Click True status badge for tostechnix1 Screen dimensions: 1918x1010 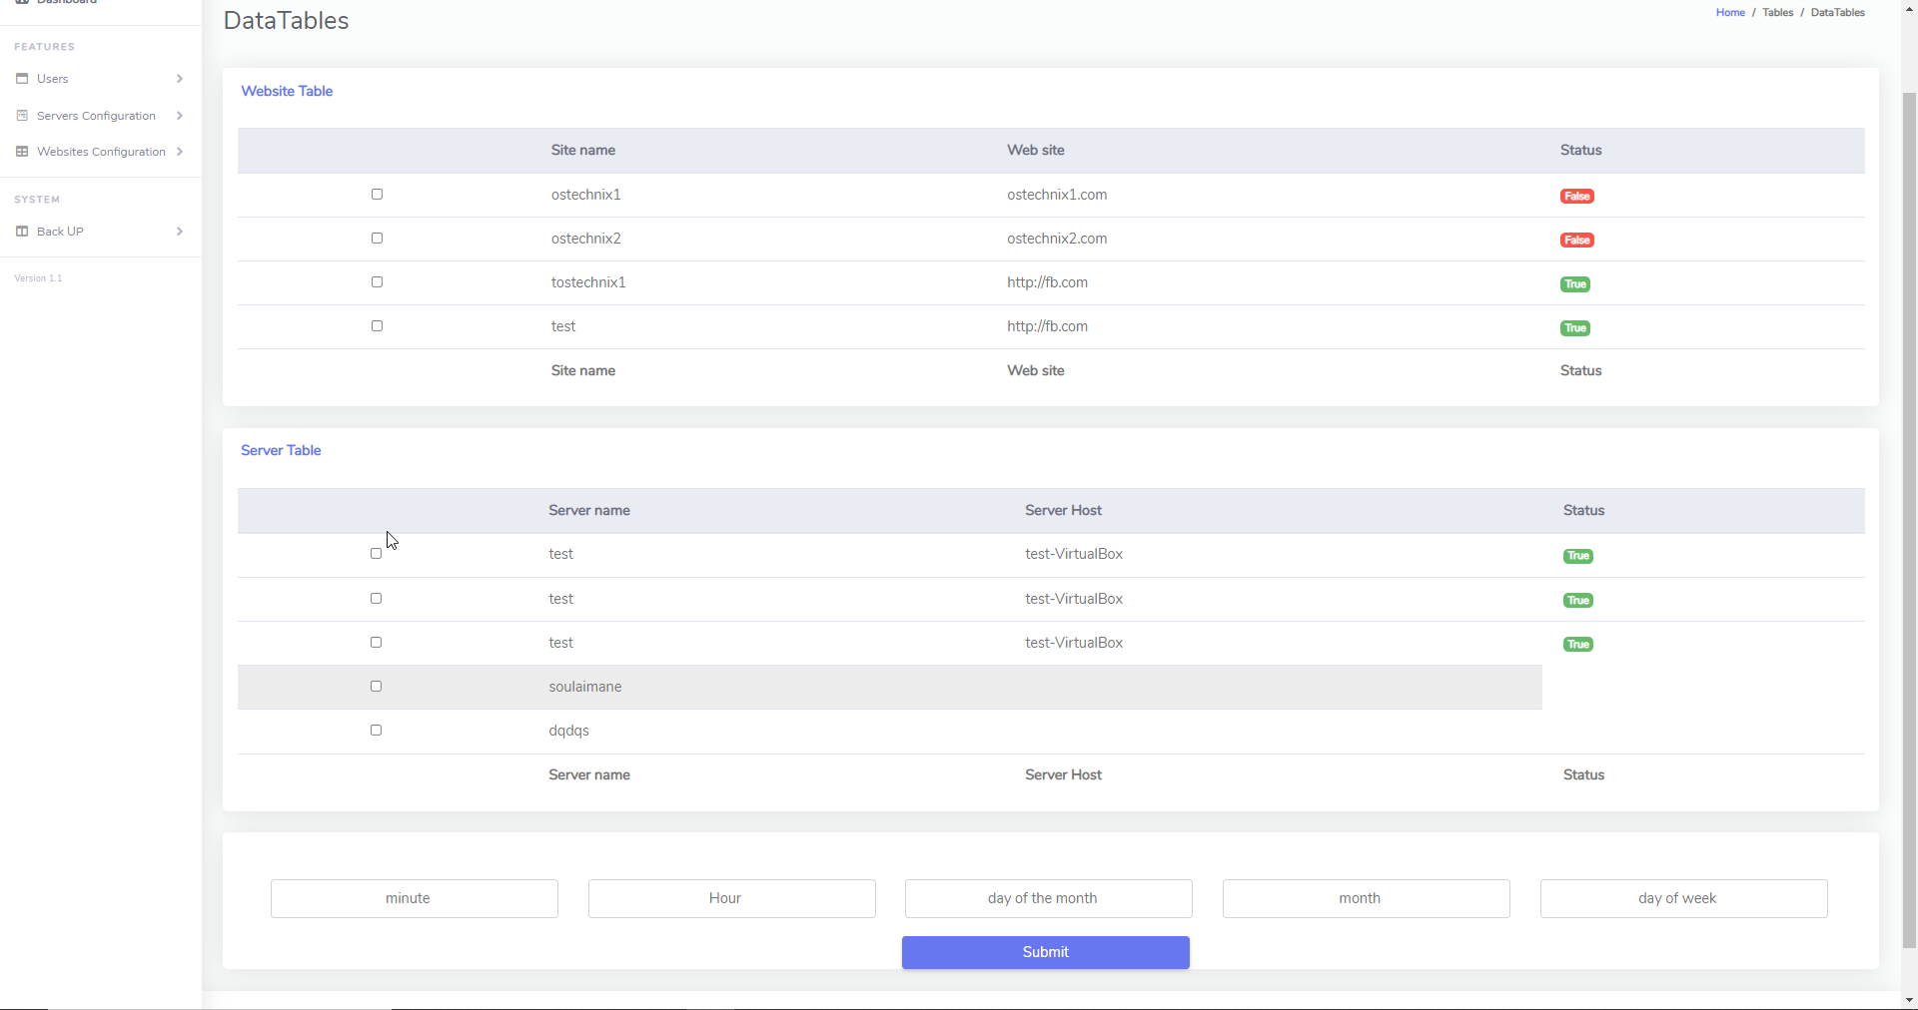click(1575, 284)
